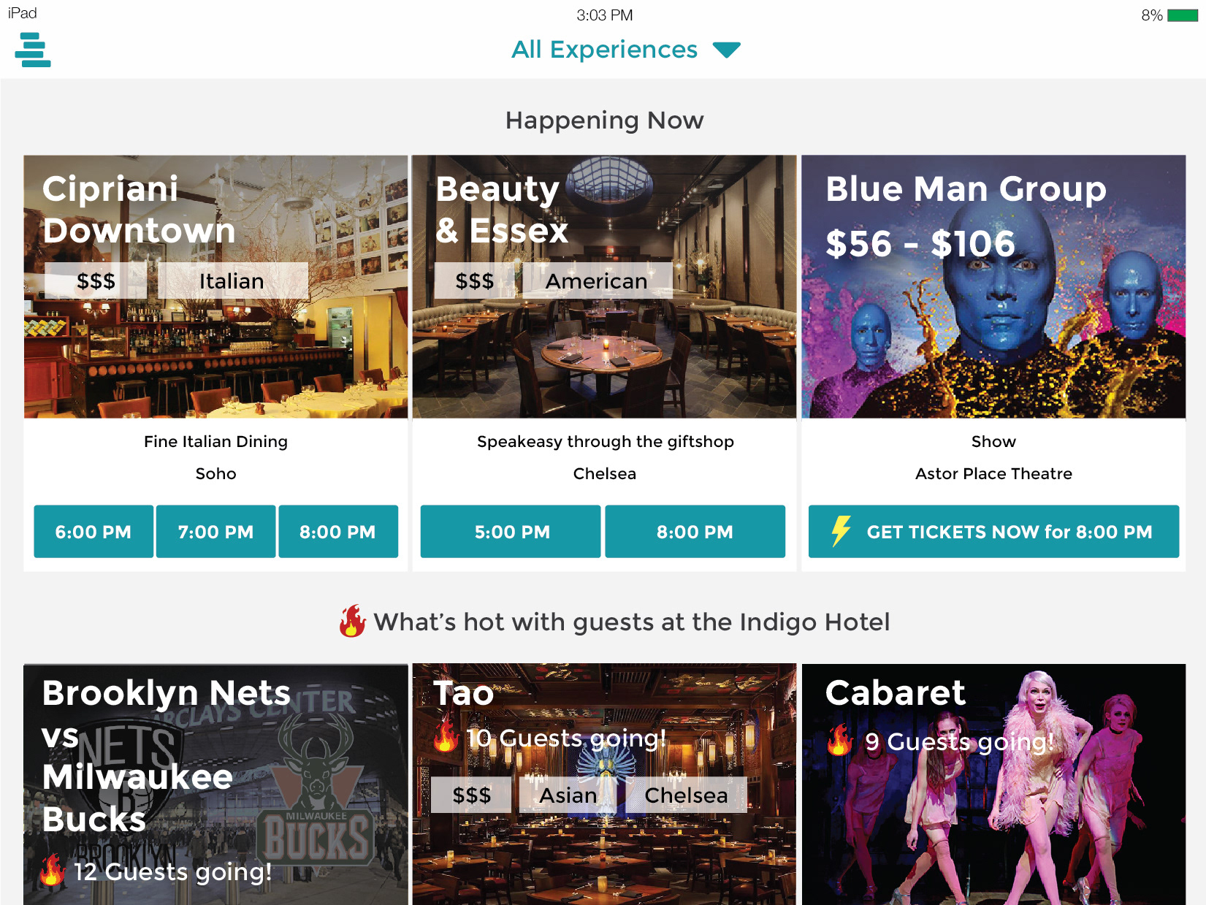Screen dimensions: 1206x905
Task: Click the flame icon beside What's hot
Action: [352, 621]
